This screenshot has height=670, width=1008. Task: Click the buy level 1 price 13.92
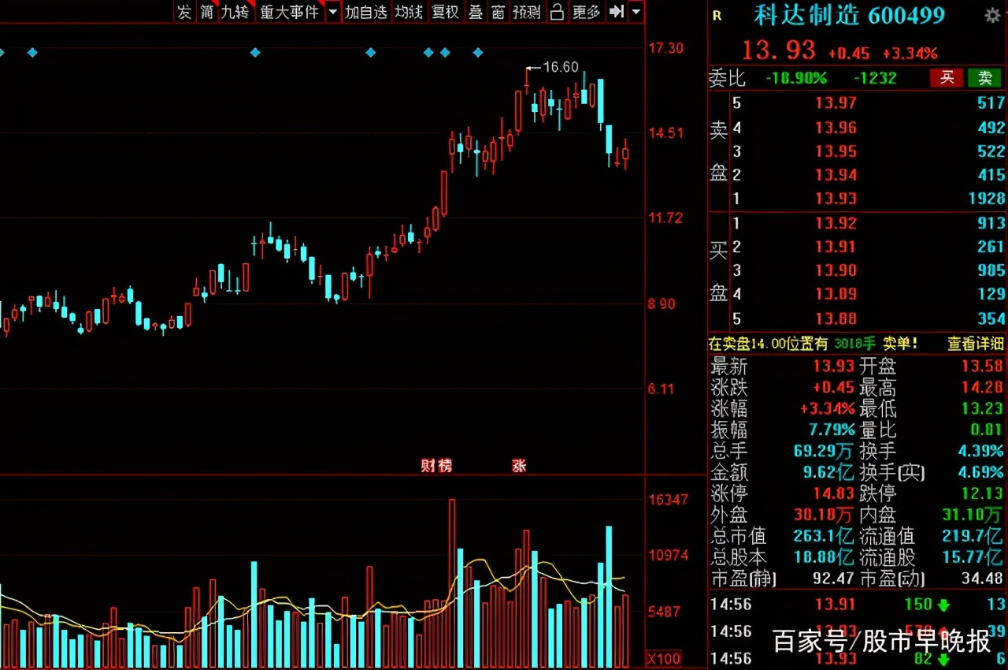(836, 223)
